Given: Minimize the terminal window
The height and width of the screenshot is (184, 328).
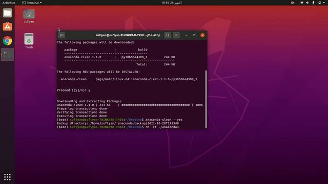Looking at the screenshot, I should 186,35.
